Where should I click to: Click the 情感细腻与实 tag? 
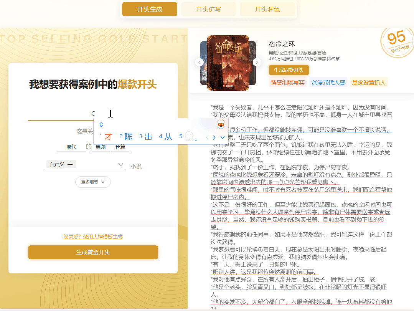pos(287,83)
